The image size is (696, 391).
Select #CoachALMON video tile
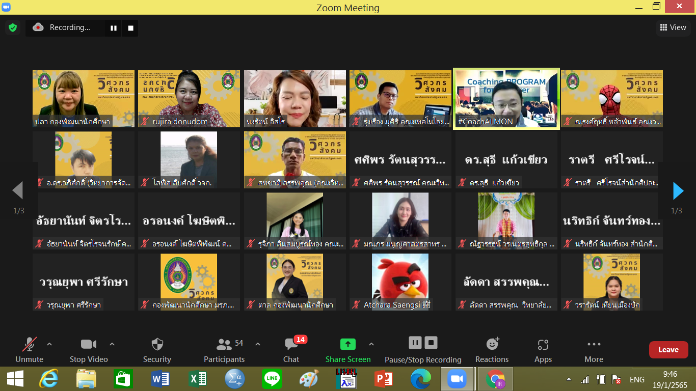(x=506, y=98)
